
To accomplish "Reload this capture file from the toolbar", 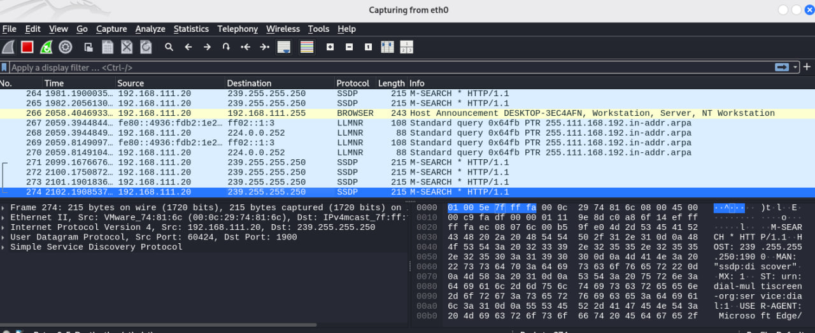I will click(x=146, y=47).
